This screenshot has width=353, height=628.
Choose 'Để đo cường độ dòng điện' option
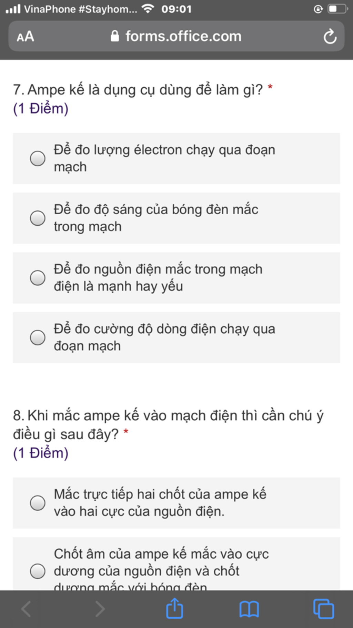click(176, 337)
